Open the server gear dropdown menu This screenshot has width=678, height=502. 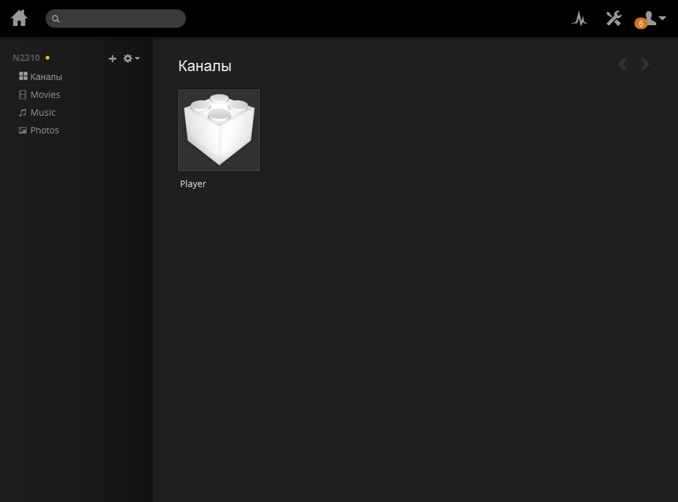tap(131, 58)
